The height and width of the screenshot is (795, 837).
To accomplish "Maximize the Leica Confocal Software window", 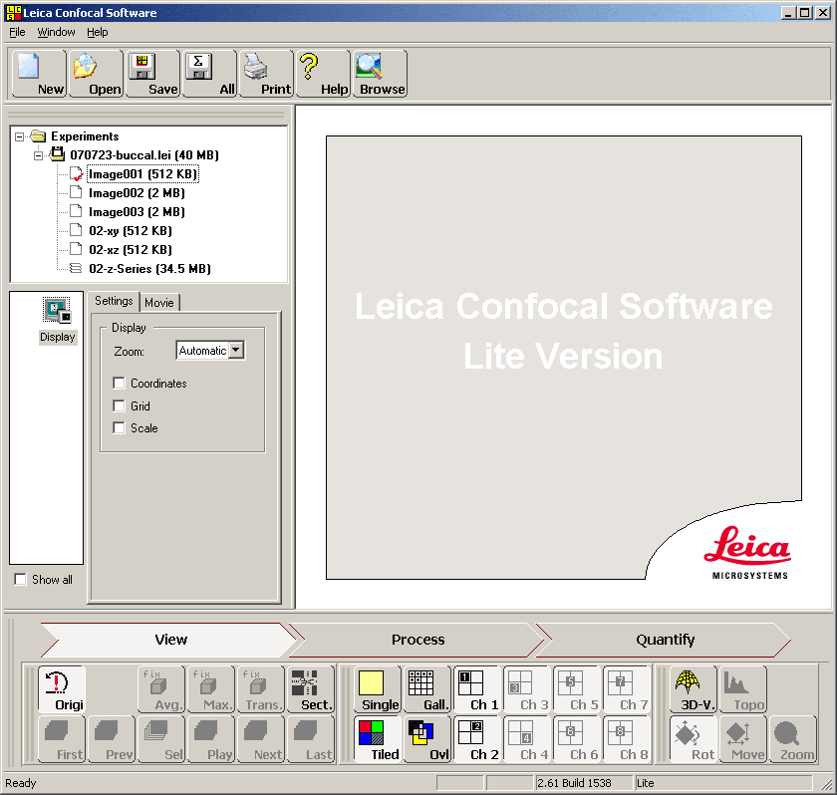I will pos(805,12).
